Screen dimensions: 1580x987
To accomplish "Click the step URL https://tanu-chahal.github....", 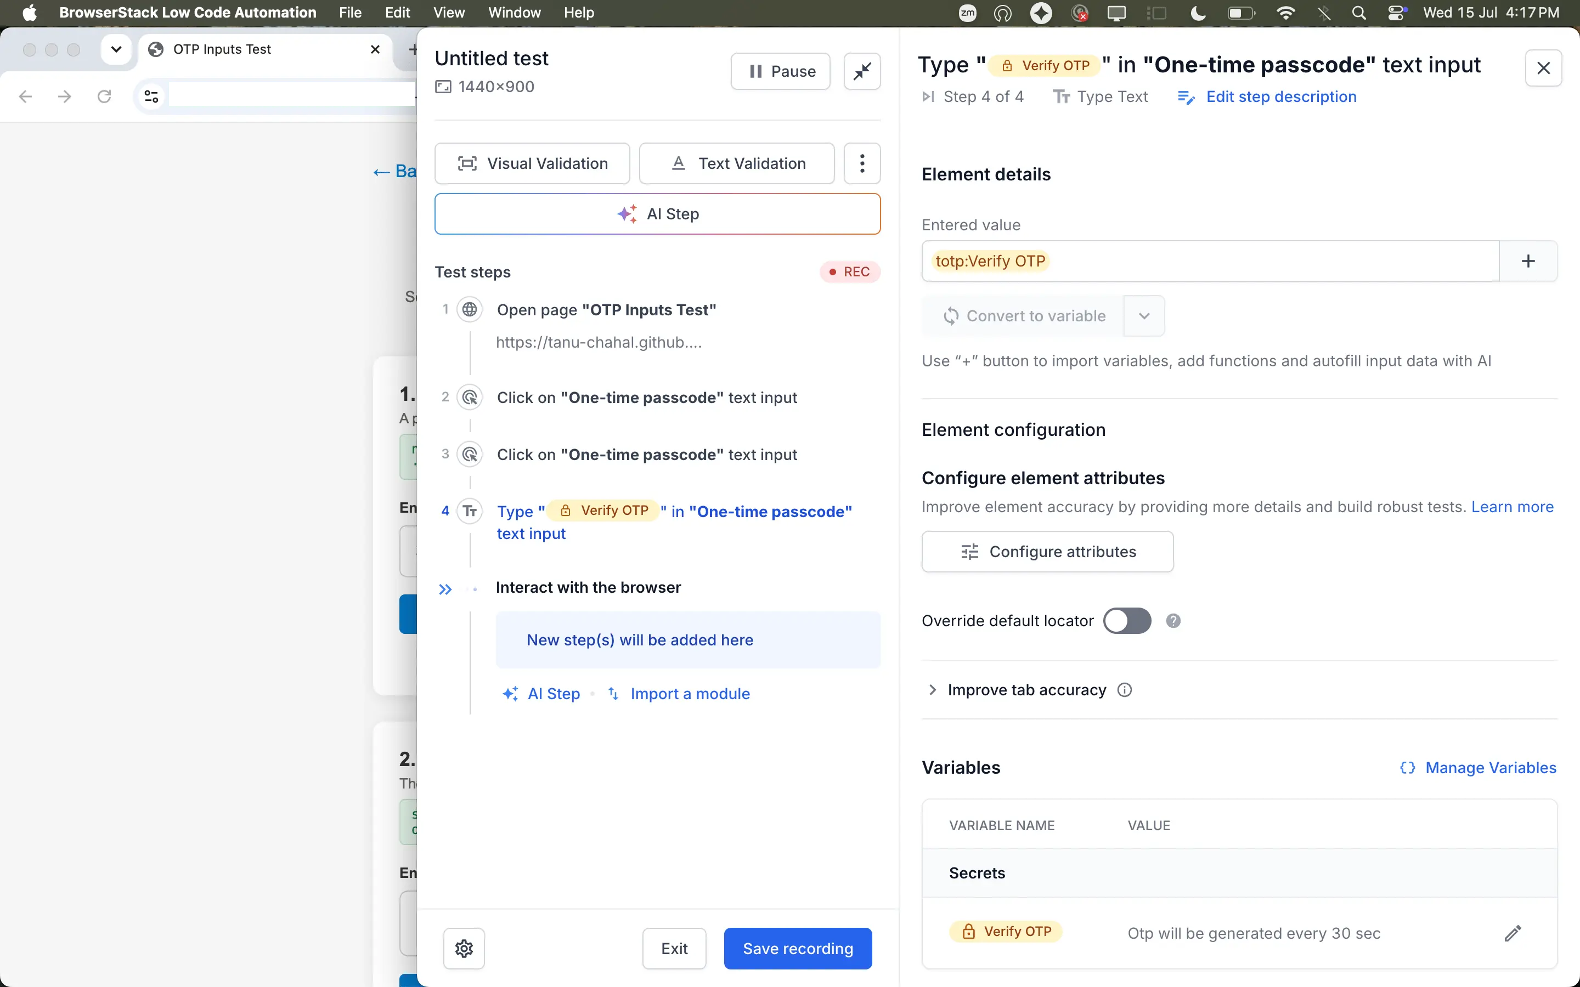I will pos(599,343).
